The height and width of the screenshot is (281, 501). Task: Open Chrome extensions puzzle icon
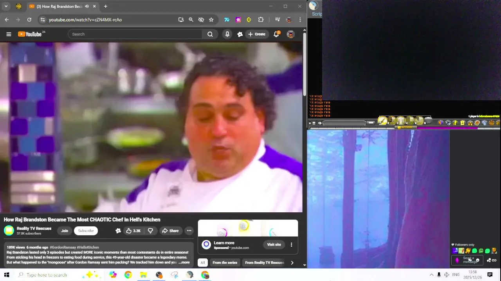[261, 20]
